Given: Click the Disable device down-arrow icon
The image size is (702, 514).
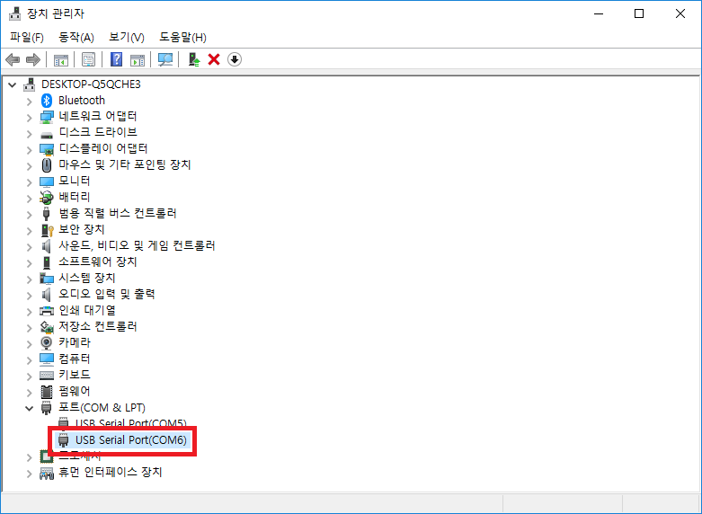Looking at the screenshot, I should pyautogui.click(x=235, y=59).
